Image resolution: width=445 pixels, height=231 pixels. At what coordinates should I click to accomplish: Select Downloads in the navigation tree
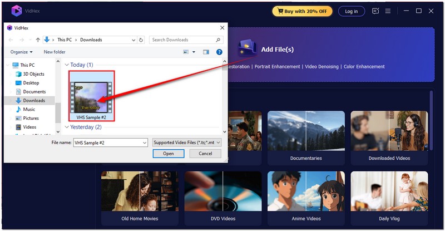(34, 101)
